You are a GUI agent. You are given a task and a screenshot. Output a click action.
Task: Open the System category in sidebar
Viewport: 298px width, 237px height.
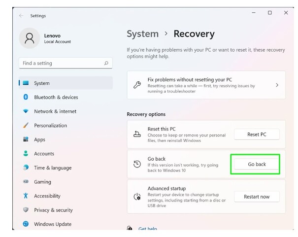[x=66, y=83]
